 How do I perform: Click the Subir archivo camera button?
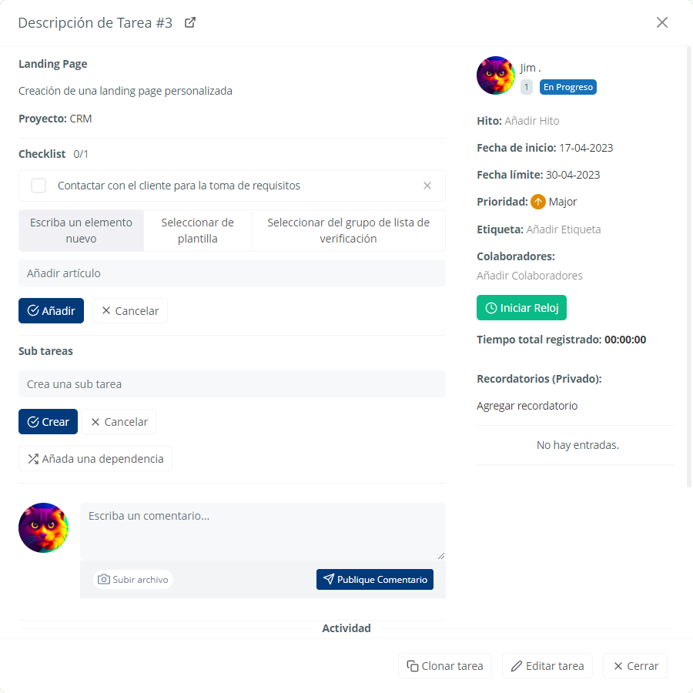(x=133, y=579)
